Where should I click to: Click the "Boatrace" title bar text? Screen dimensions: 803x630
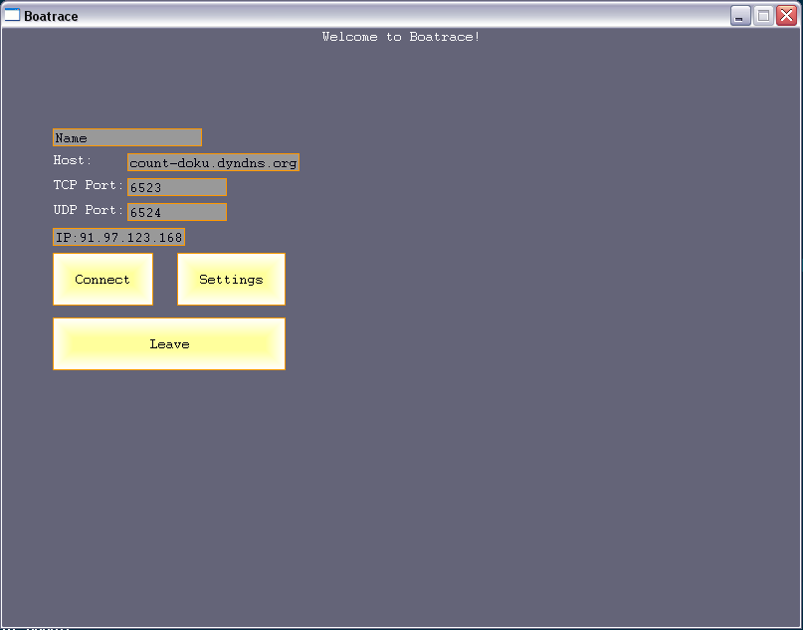pos(51,16)
